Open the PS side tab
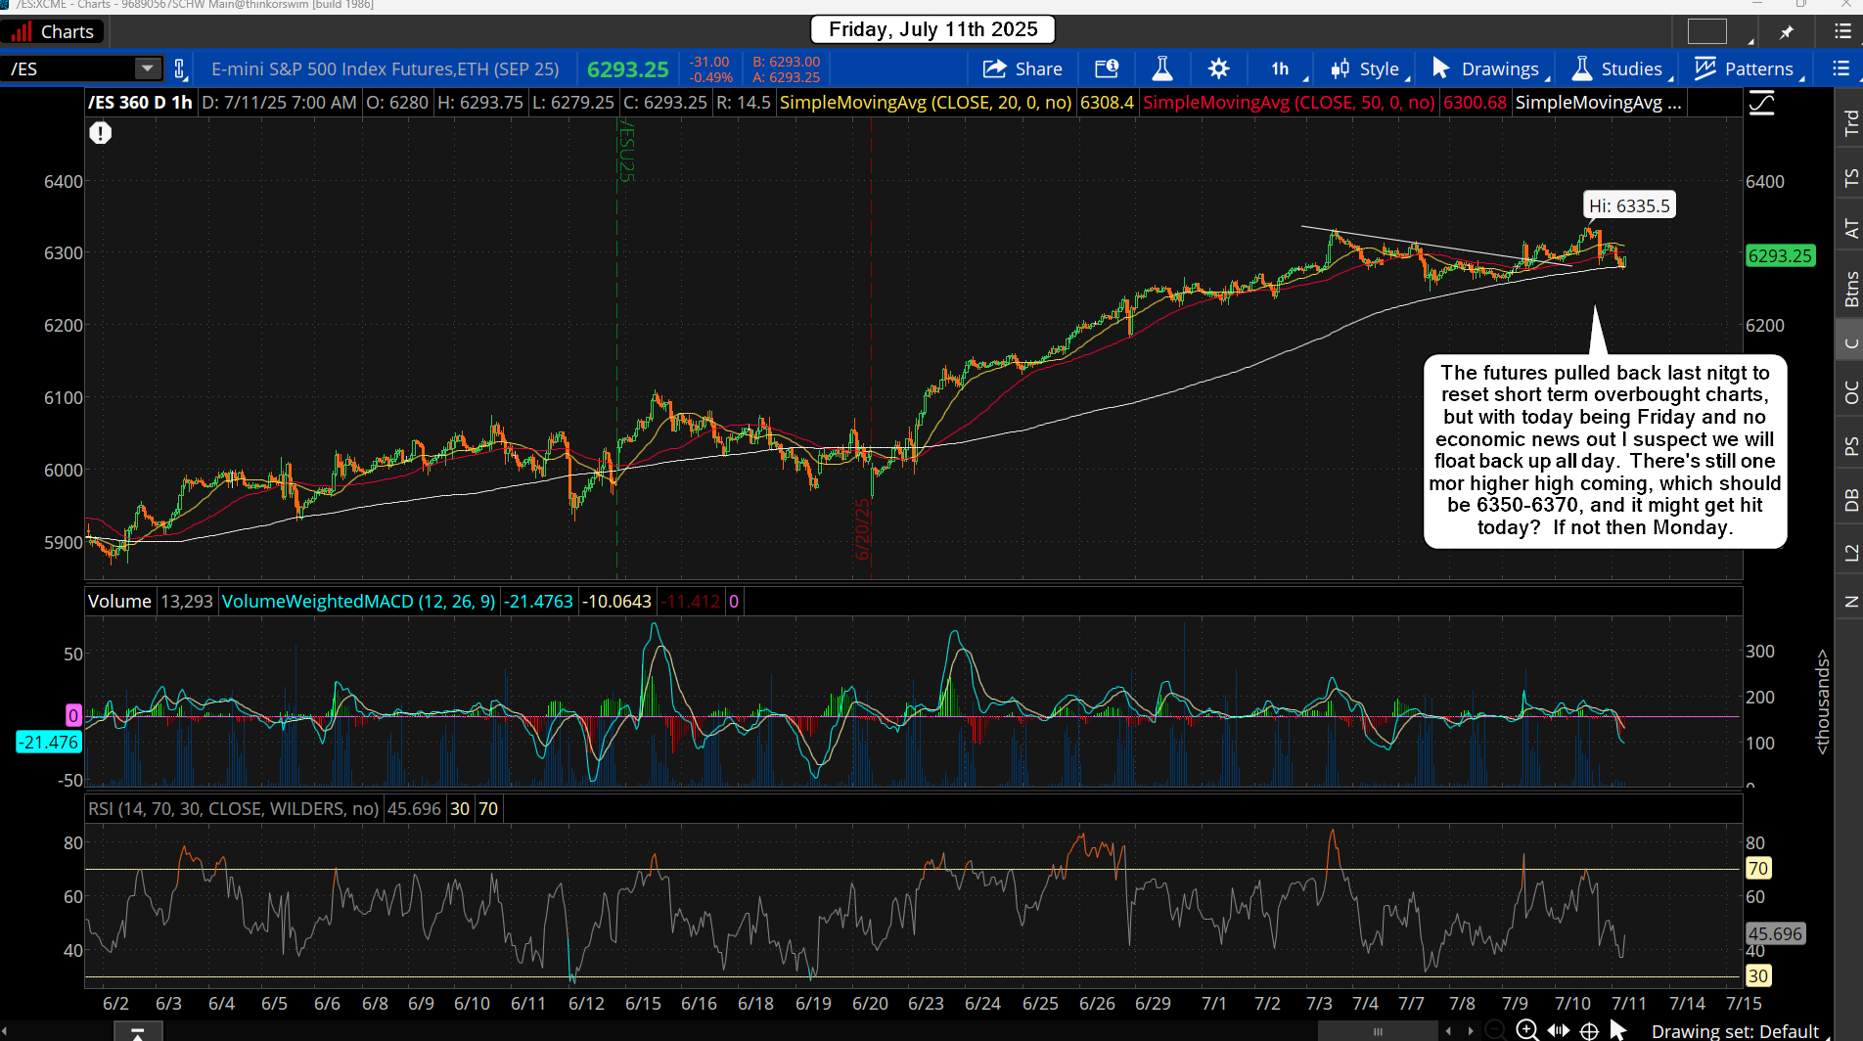 pos(1850,446)
